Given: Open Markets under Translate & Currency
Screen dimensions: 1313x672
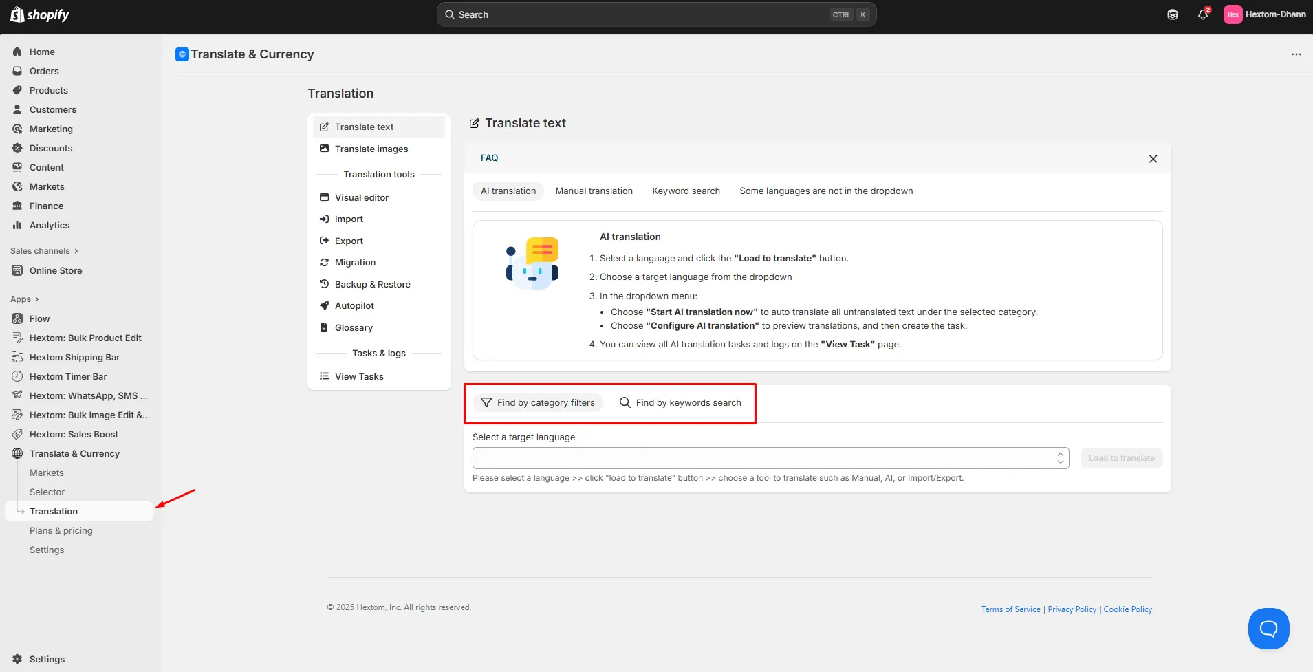Looking at the screenshot, I should (47, 473).
